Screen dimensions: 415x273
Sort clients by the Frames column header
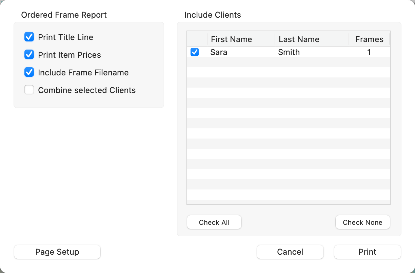[369, 39]
